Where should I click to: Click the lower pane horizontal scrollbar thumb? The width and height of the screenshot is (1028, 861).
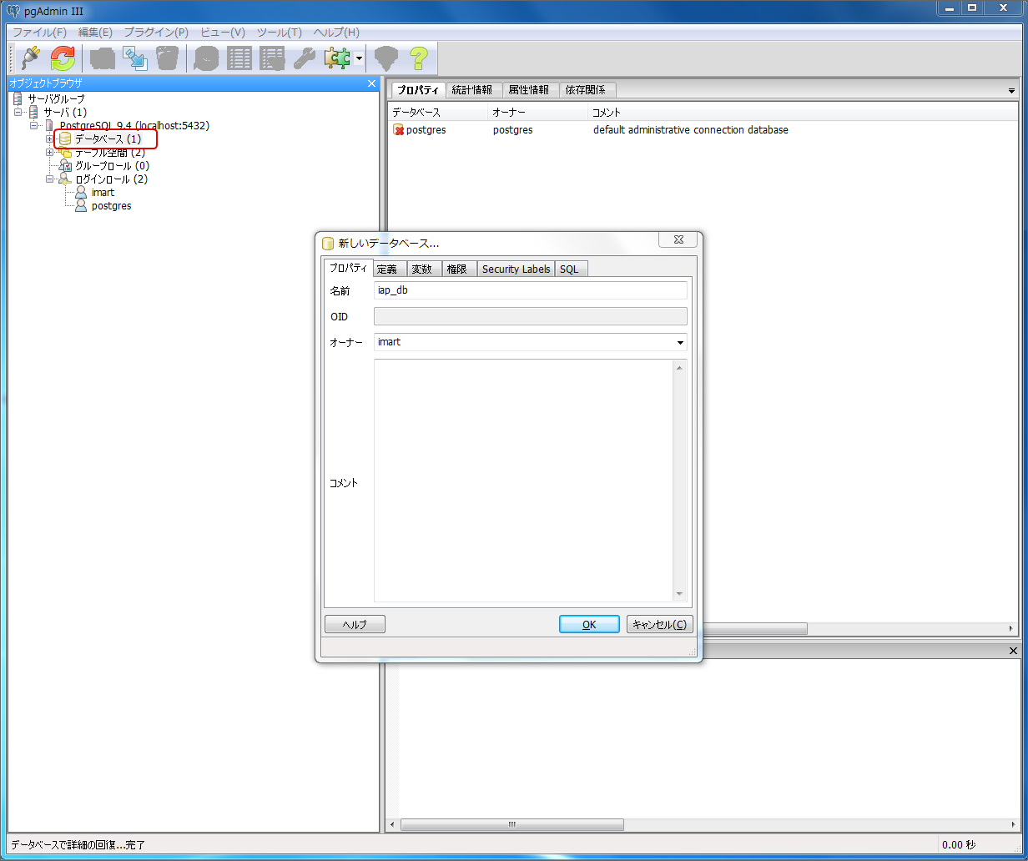(512, 825)
